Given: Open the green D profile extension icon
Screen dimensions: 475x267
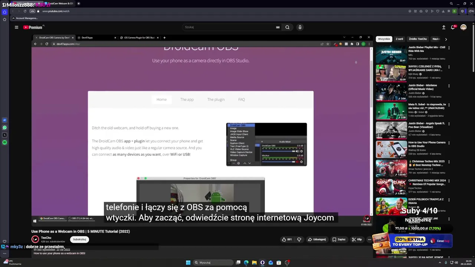Looking at the screenshot, I should [x=454, y=11].
